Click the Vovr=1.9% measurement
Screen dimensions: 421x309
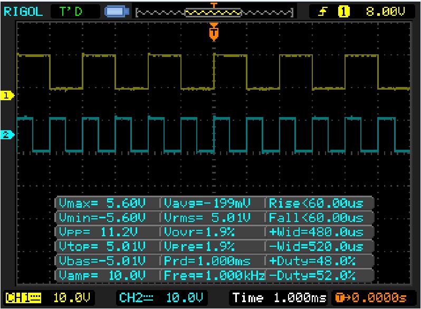tap(199, 232)
